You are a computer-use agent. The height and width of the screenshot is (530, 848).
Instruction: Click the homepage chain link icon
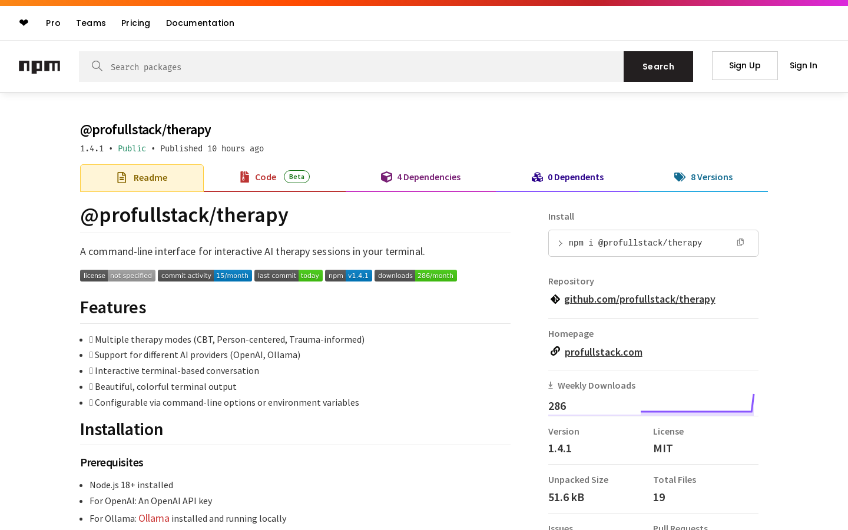click(555, 351)
